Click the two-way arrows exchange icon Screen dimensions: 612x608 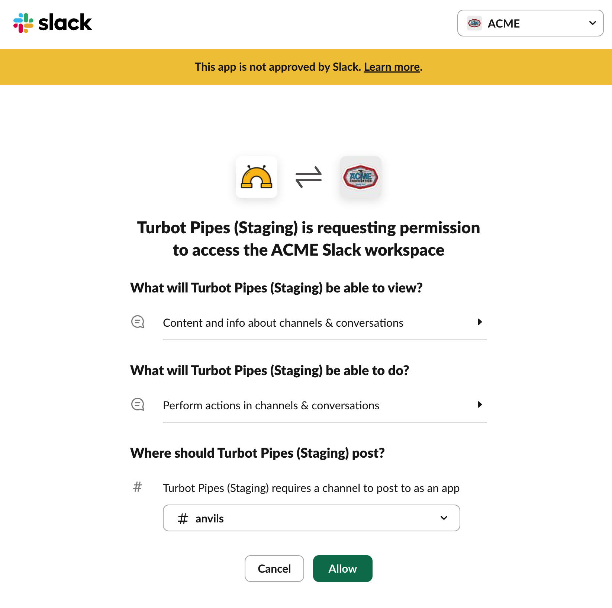coord(309,177)
